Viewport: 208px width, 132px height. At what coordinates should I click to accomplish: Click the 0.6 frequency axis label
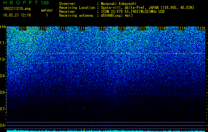pos(3,125)
